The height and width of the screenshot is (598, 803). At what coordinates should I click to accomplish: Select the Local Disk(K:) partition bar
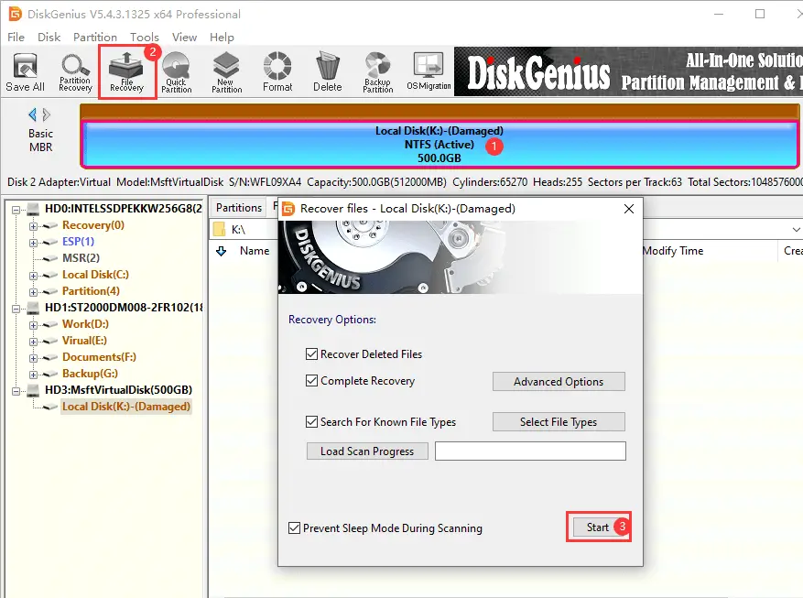[439, 145]
